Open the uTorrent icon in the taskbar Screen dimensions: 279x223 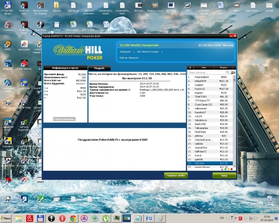(106, 219)
